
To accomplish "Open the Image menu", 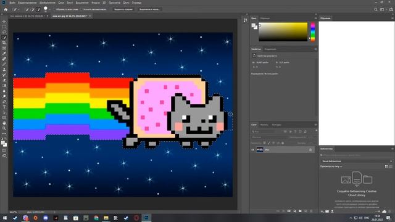I will tap(48, 2).
